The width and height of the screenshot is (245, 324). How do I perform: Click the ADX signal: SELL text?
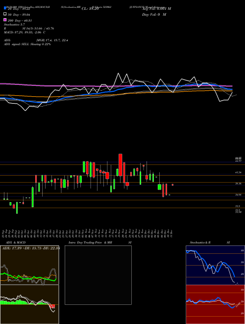pyautogui.click(x=27, y=44)
